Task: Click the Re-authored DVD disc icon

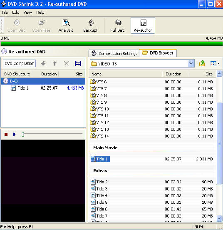Action: coord(4,52)
